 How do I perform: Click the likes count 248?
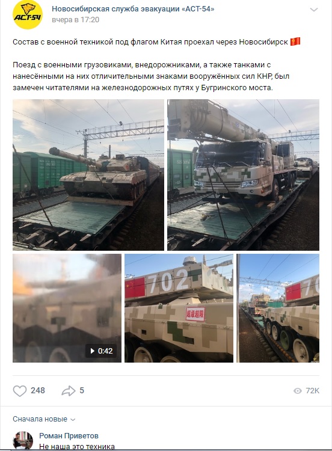pos(38,390)
